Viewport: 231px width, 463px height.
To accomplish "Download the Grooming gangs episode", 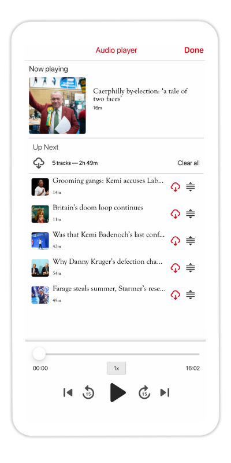I will 176,187.
